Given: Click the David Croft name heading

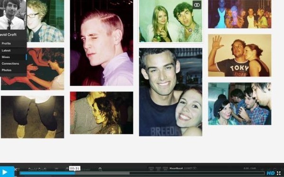Looking at the screenshot, I should pos(9,34).
